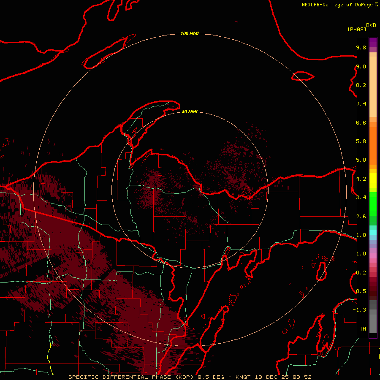380x380 pixels.
Task: Click the NEXLAB-College of DuPage credit text
Action: coord(337,5)
